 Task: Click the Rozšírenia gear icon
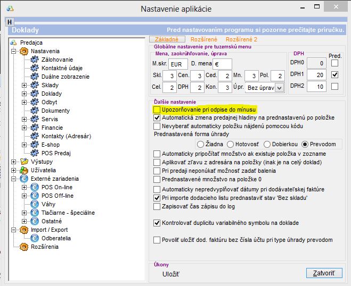tap(24, 247)
